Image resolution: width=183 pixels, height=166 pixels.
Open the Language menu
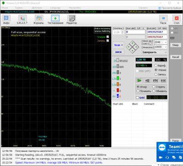pos(55,8)
